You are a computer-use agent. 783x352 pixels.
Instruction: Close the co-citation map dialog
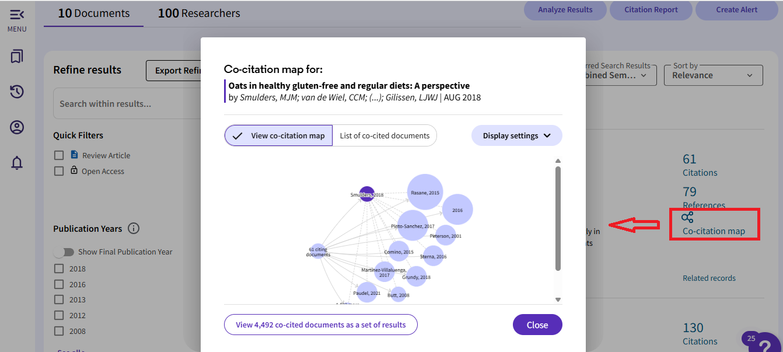(x=537, y=325)
